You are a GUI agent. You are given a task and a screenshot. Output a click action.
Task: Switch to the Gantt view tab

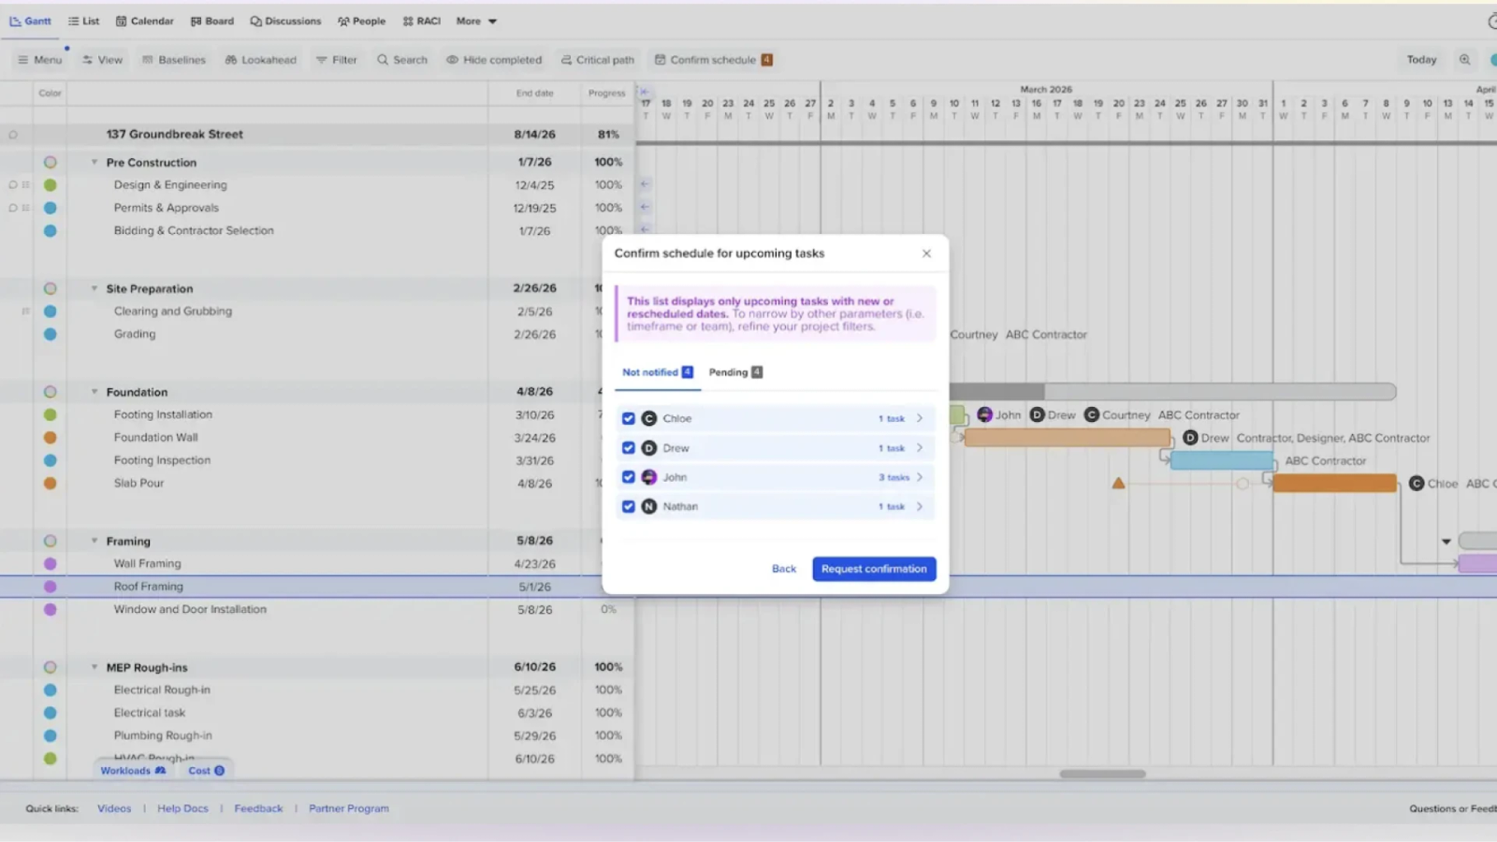(x=30, y=21)
